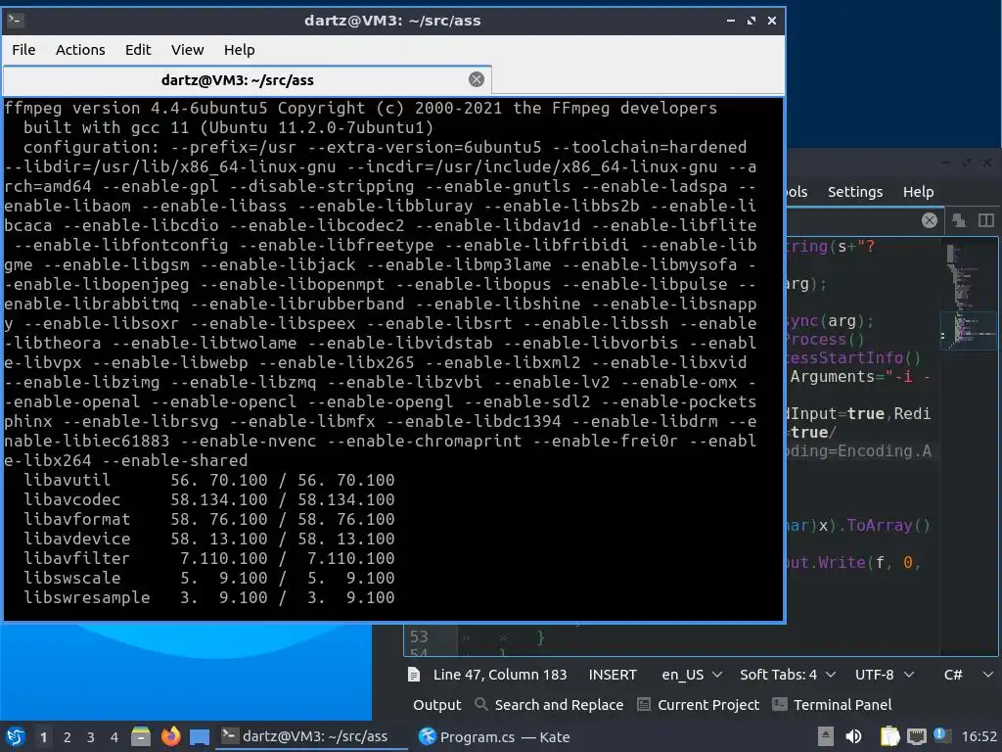This screenshot has width=1002, height=752.
Task: Close the dartz@VM3 terminal tab
Action: coord(477,79)
